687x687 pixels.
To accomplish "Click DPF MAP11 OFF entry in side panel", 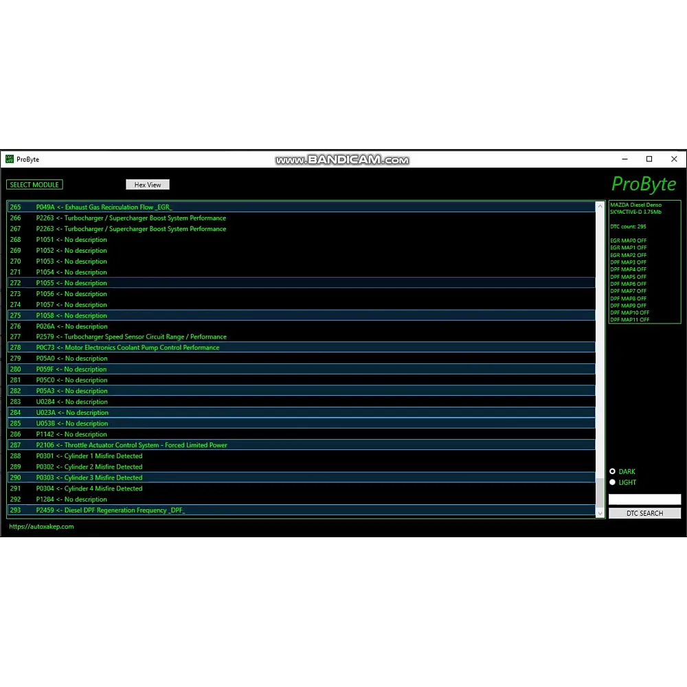I will point(630,320).
